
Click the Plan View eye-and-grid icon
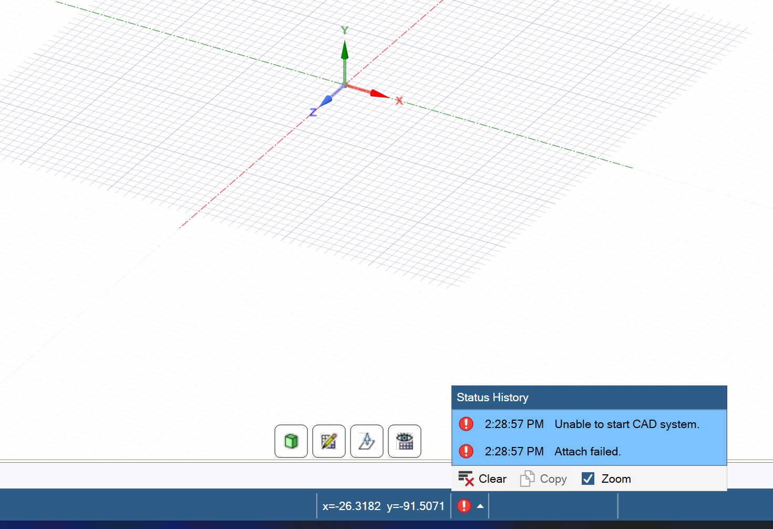pos(405,441)
